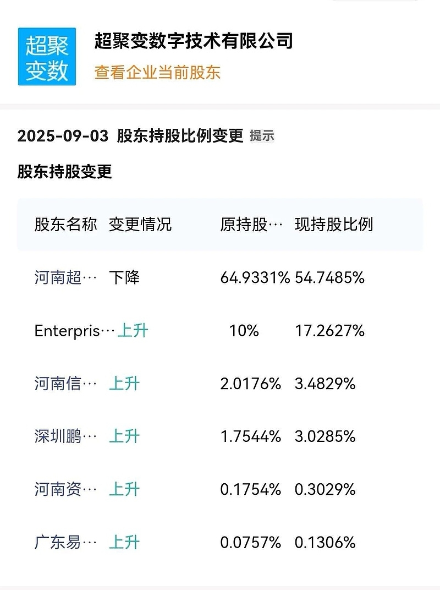Click the 现持股比例 column header

334,224
